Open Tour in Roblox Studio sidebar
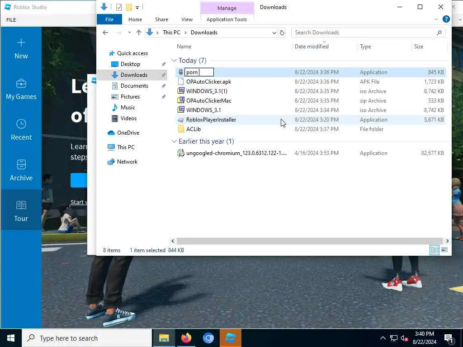 click(x=21, y=211)
